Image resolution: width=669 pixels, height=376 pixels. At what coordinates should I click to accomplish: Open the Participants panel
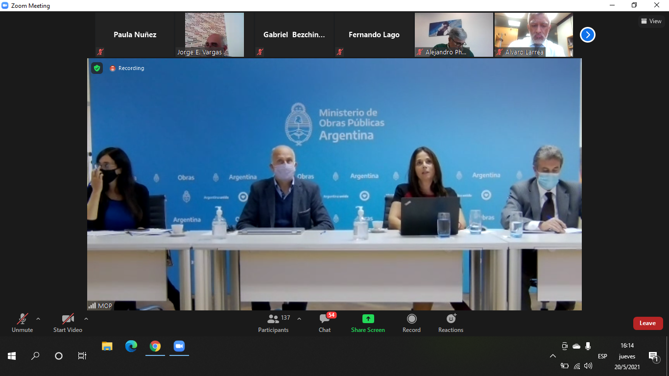coord(273,323)
